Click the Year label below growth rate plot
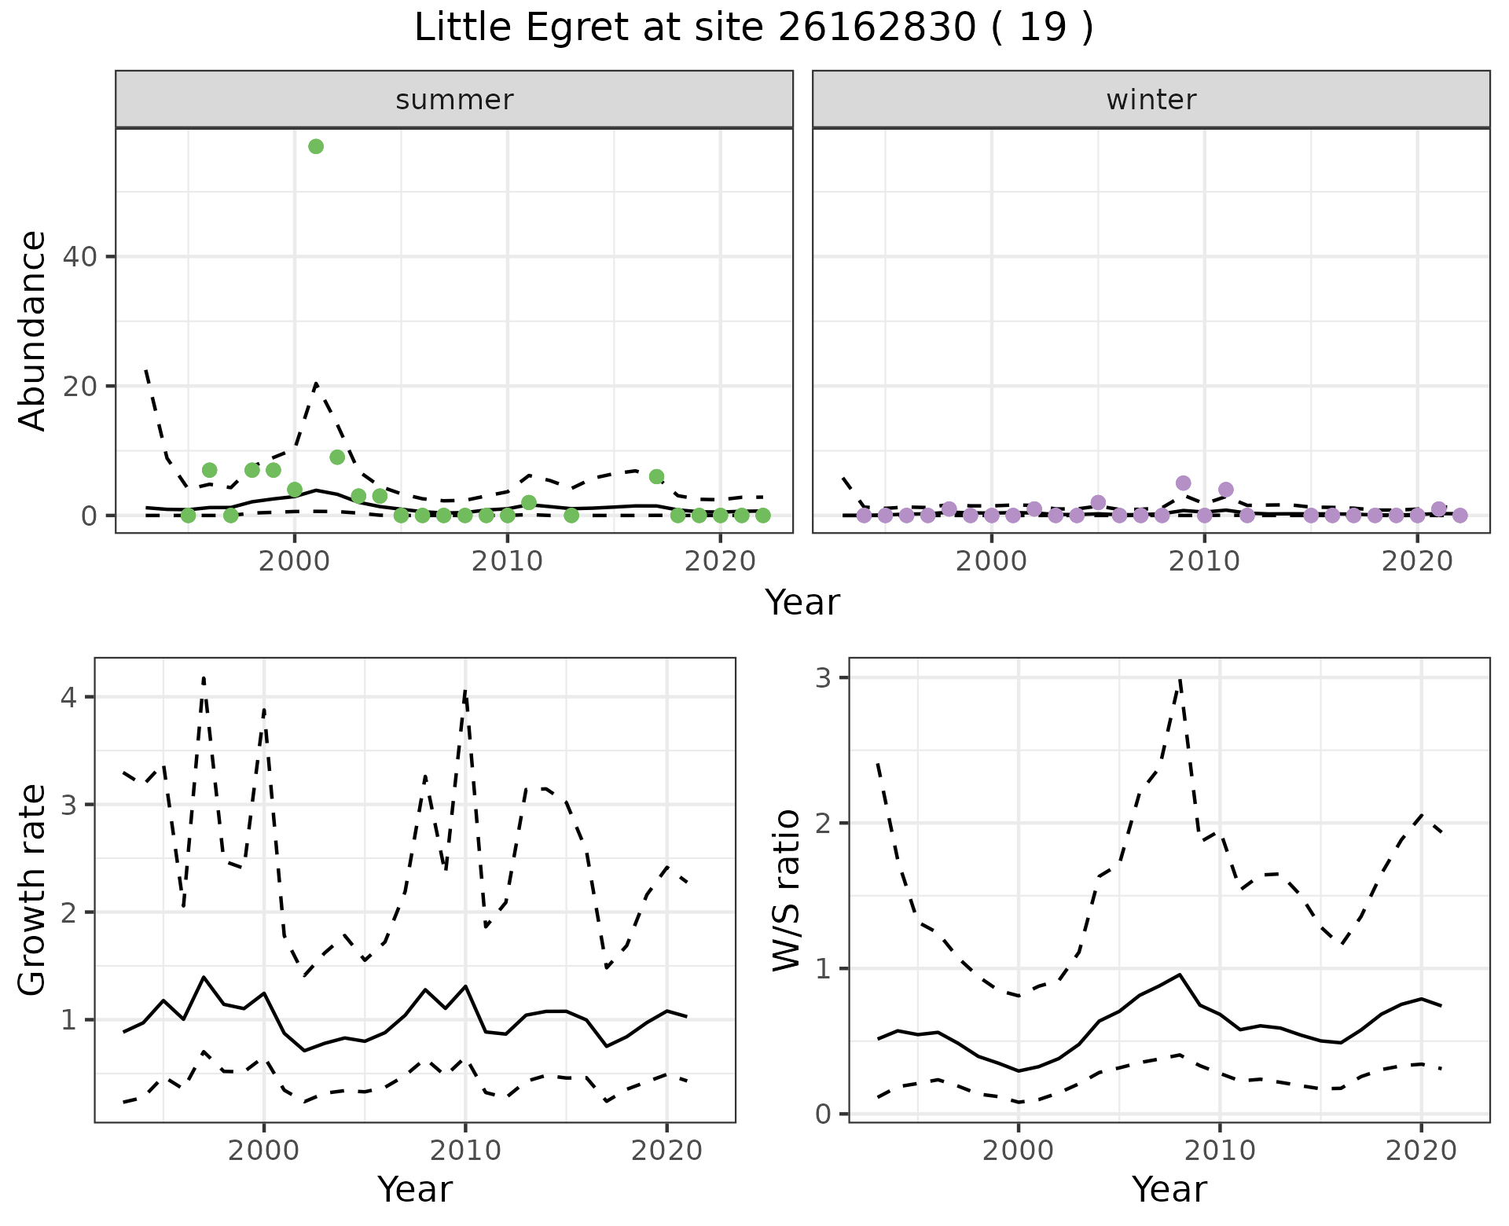Viewport: 1509px width, 1226px height. 415,1189
